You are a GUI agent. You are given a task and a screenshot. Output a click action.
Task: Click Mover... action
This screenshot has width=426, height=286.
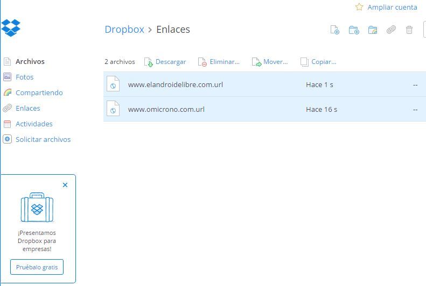click(x=275, y=62)
